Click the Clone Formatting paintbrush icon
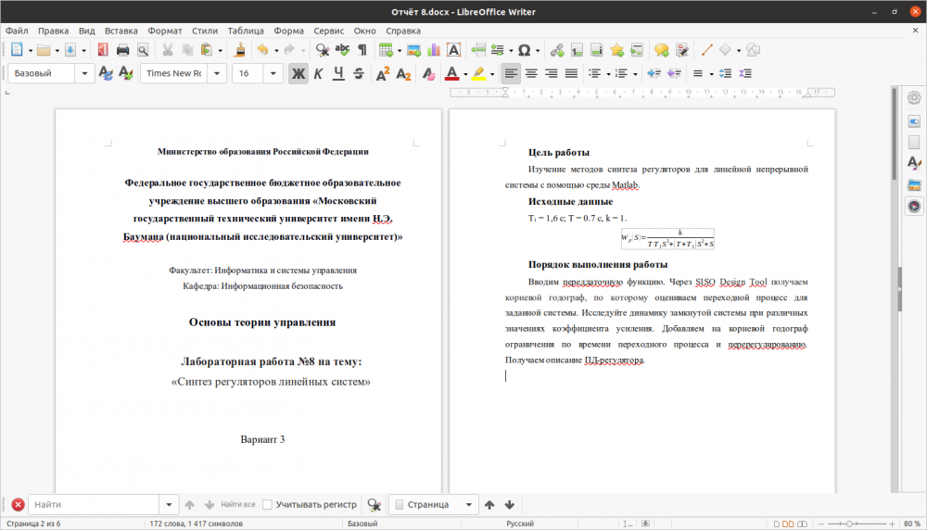Image resolution: width=927 pixels, height=530 pixels. [240, 50]
